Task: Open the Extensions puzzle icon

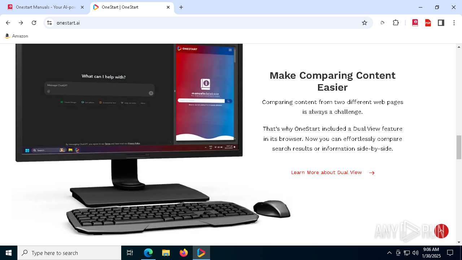Action: [396, 23]
